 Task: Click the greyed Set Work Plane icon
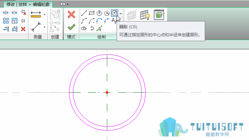[131, 15]
